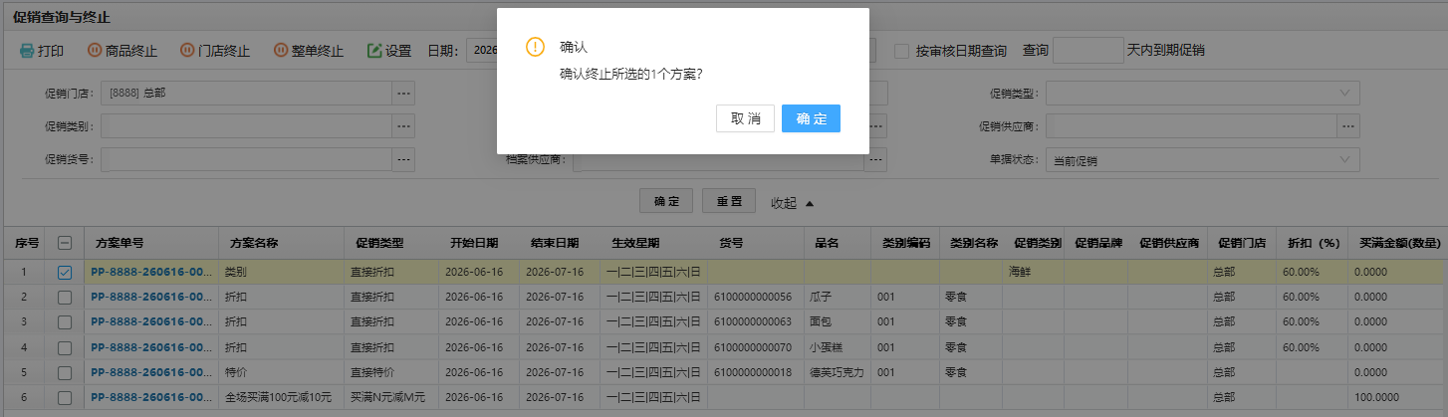Collapse the filter panel with 收起
This screenshot has width=1448, height=417.
click(x=793, y=203)
